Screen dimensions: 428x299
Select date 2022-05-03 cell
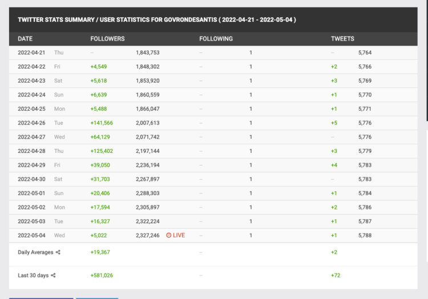click(x=31, y=221)
